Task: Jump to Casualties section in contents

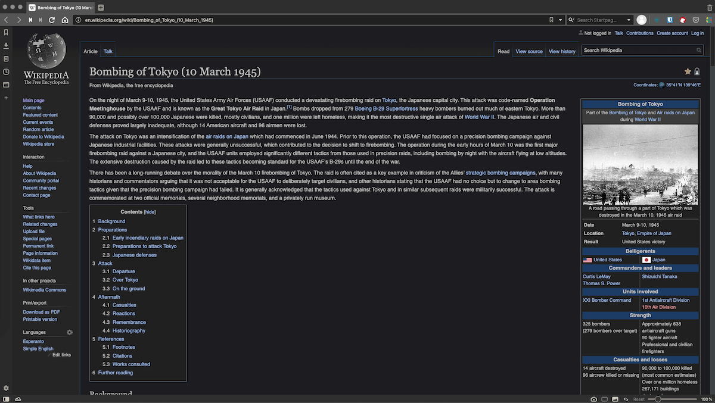Action: (123, 305)
